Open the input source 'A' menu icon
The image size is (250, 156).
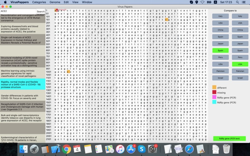215,2
